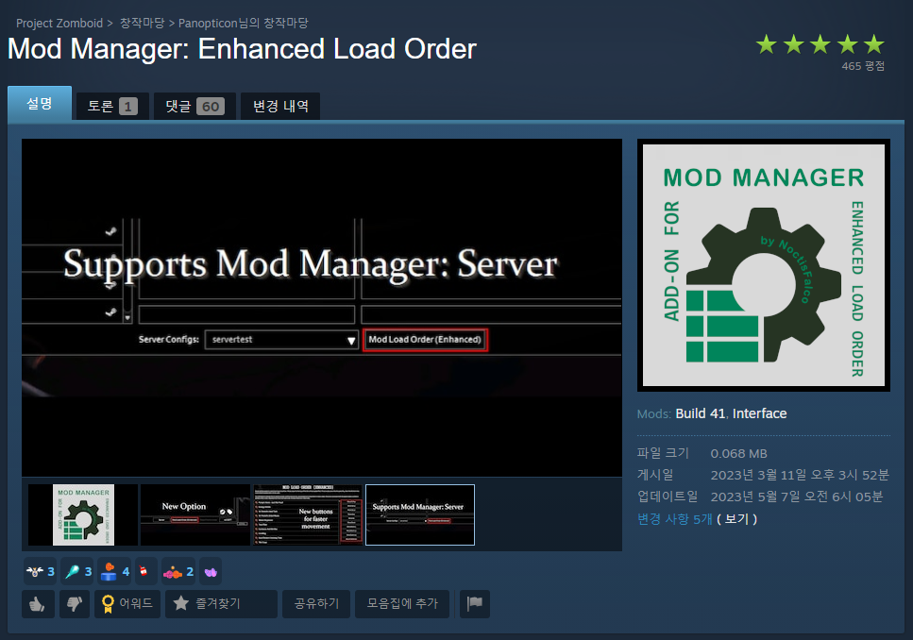
Task: Click the award reaction with count 4
Action: pyautogui.click(x=114, y=572)
